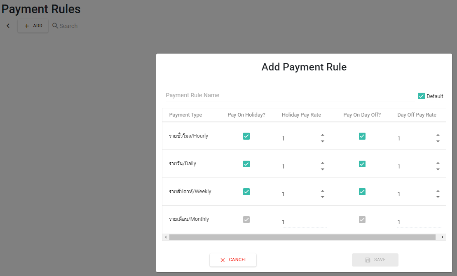Toggle Pay On Day Off for Daily
The height and width of the screenshot is (276, 457).
[362, 164]
